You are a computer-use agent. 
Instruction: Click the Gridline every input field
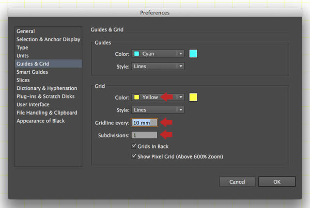[x=144, y=123]
